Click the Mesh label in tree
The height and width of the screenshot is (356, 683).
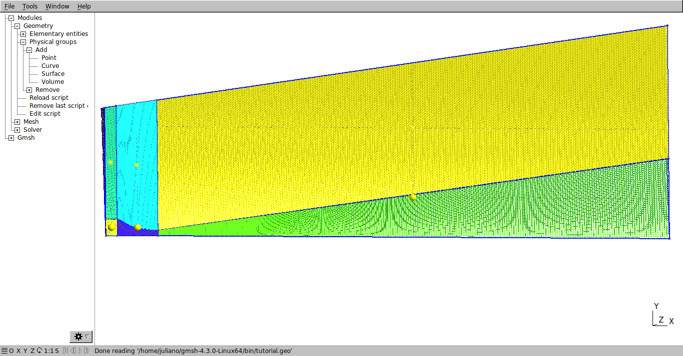(31, 122)
